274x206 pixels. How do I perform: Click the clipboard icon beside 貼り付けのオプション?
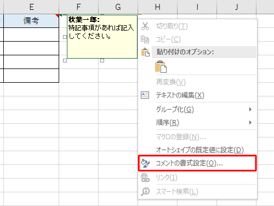point(145,52)
